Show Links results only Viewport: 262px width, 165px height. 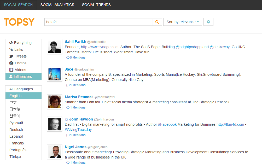[x=19, y=49]
